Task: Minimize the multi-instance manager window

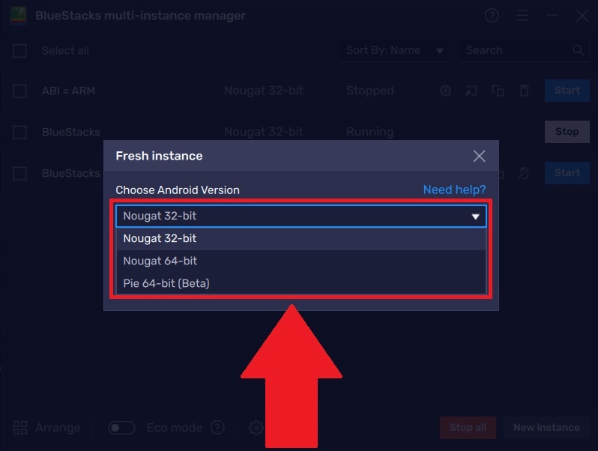Action: coord(552,16)
